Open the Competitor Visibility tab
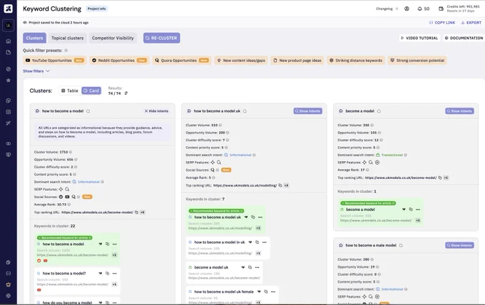 113,38
